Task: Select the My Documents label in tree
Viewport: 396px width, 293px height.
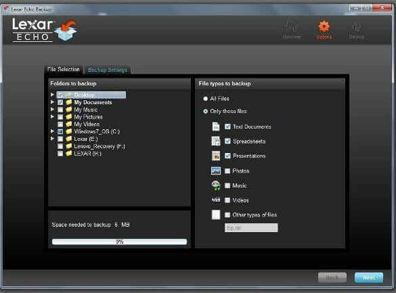Action: 93,102
